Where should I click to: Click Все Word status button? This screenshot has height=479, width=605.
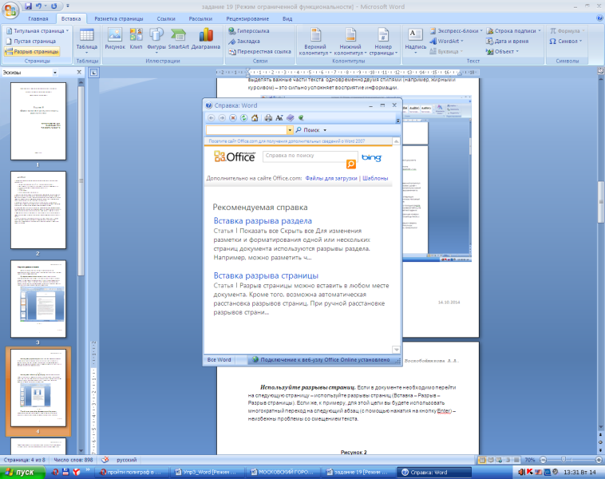pyautogui.click(x=219, y=360)
